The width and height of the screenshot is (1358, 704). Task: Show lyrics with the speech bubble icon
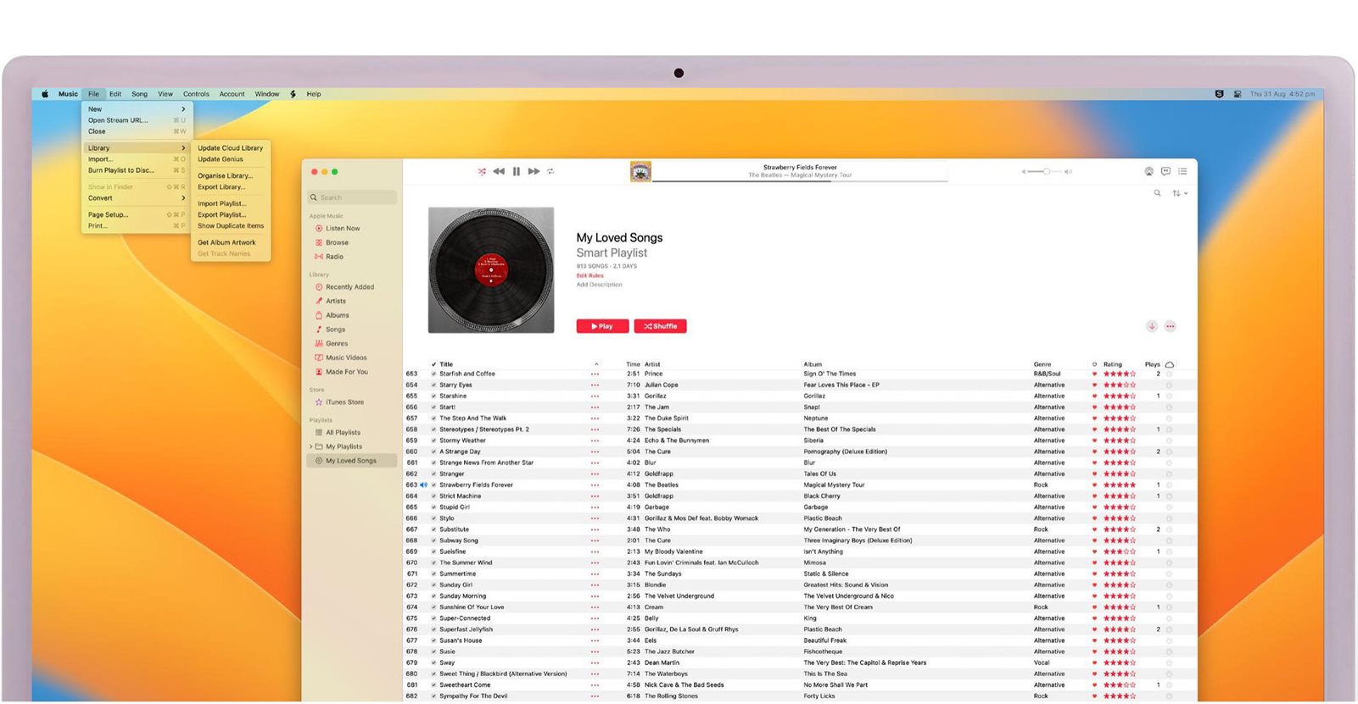click(x=1165, y=171)
